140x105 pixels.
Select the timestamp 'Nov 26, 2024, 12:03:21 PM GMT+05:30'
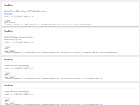19,16
